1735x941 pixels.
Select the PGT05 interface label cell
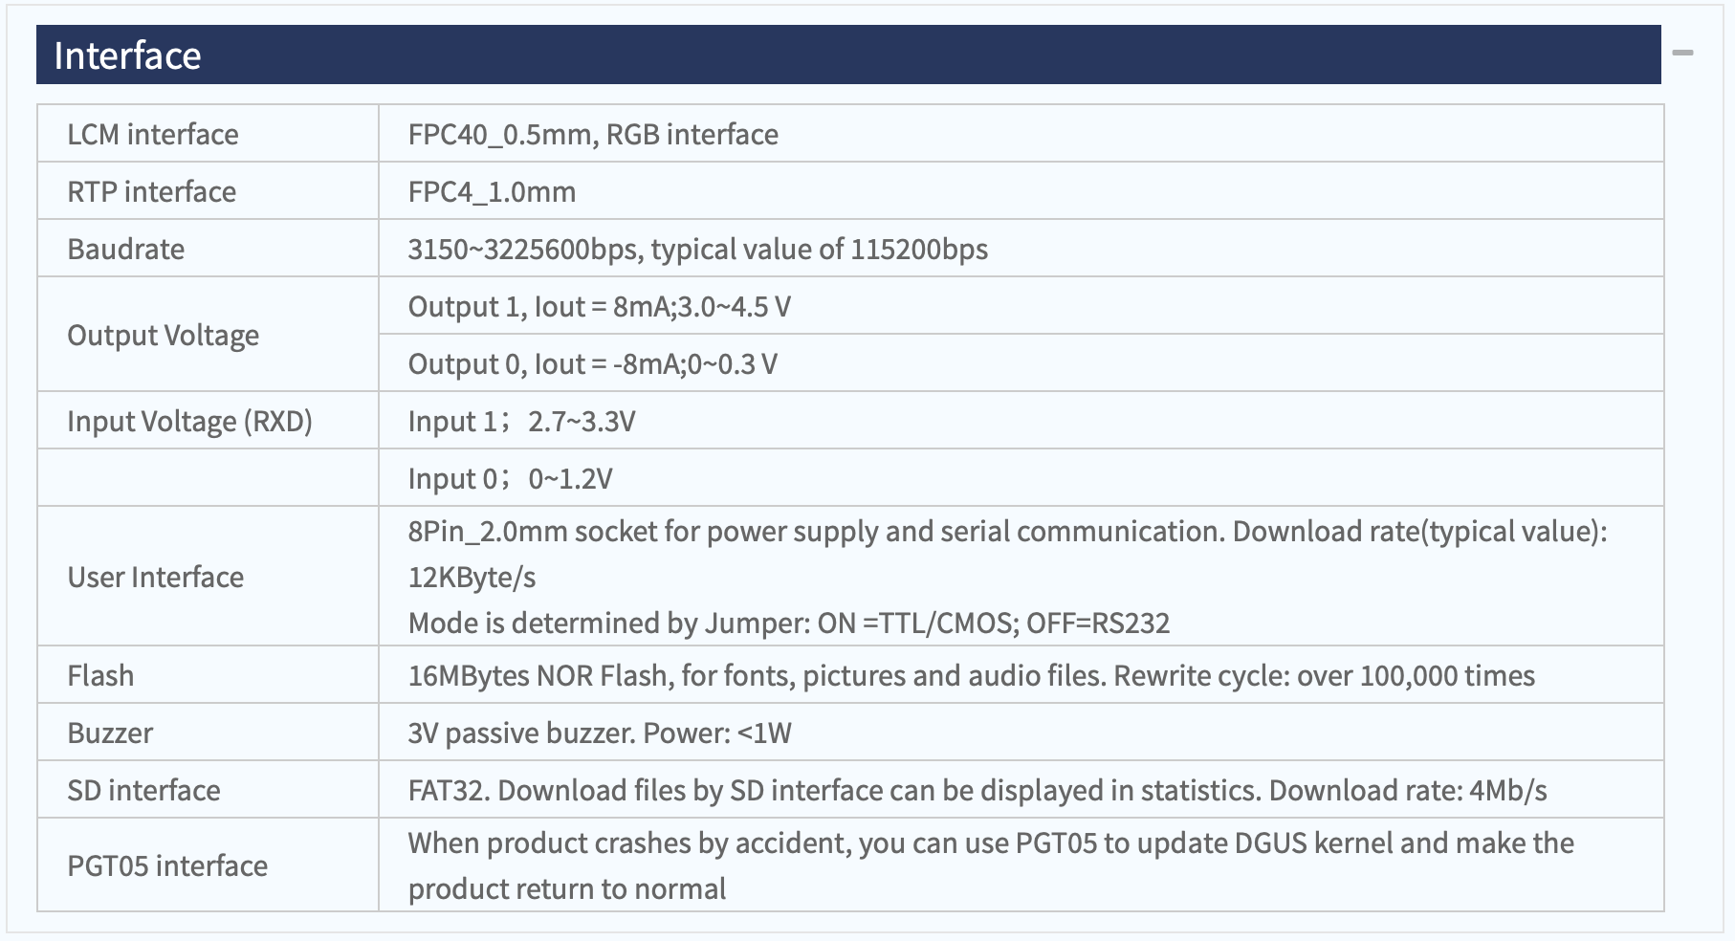[208, 865]
